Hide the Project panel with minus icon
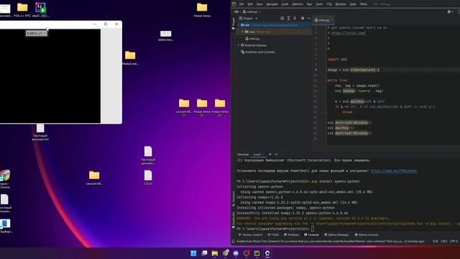The image size is (460, 259). 308,18
